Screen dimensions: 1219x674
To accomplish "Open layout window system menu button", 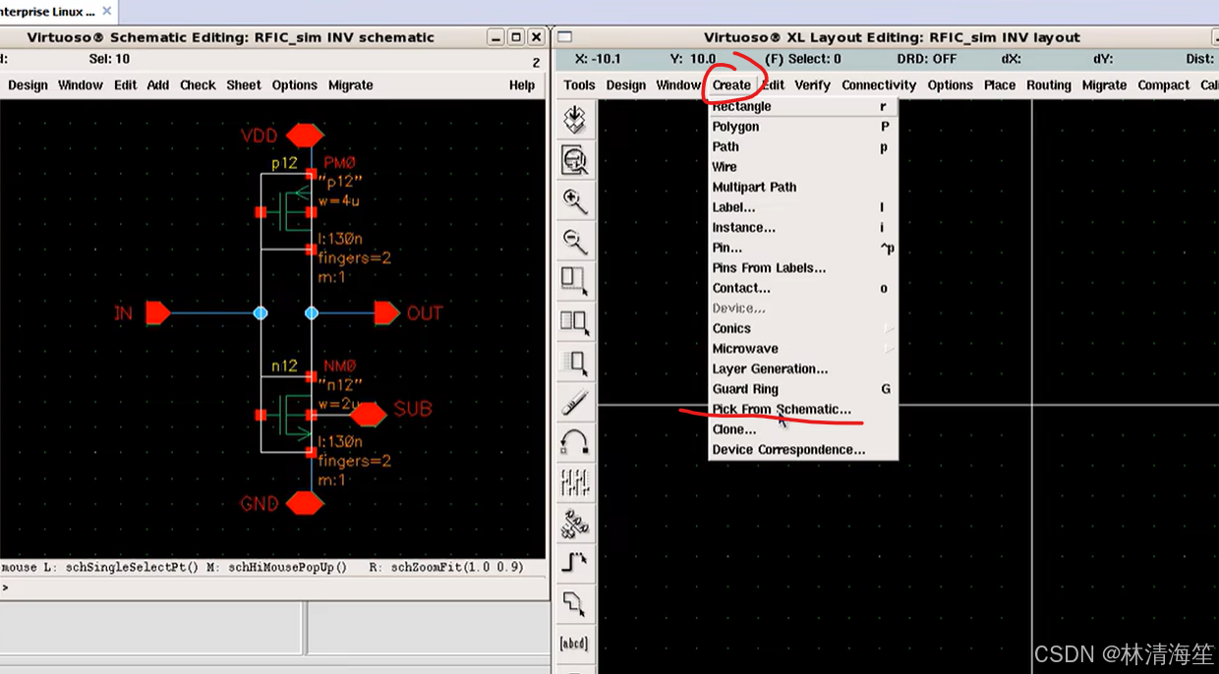I will (x=564, y=37).
